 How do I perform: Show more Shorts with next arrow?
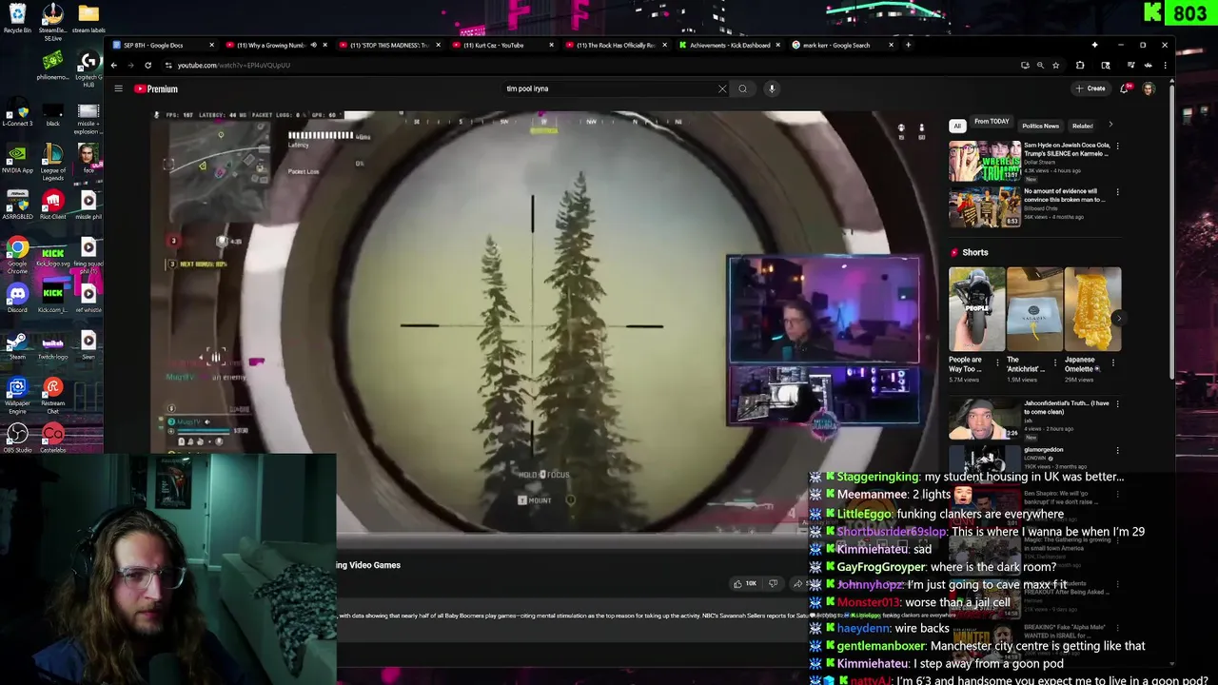pyautogui.click(x=1119, y=318)
